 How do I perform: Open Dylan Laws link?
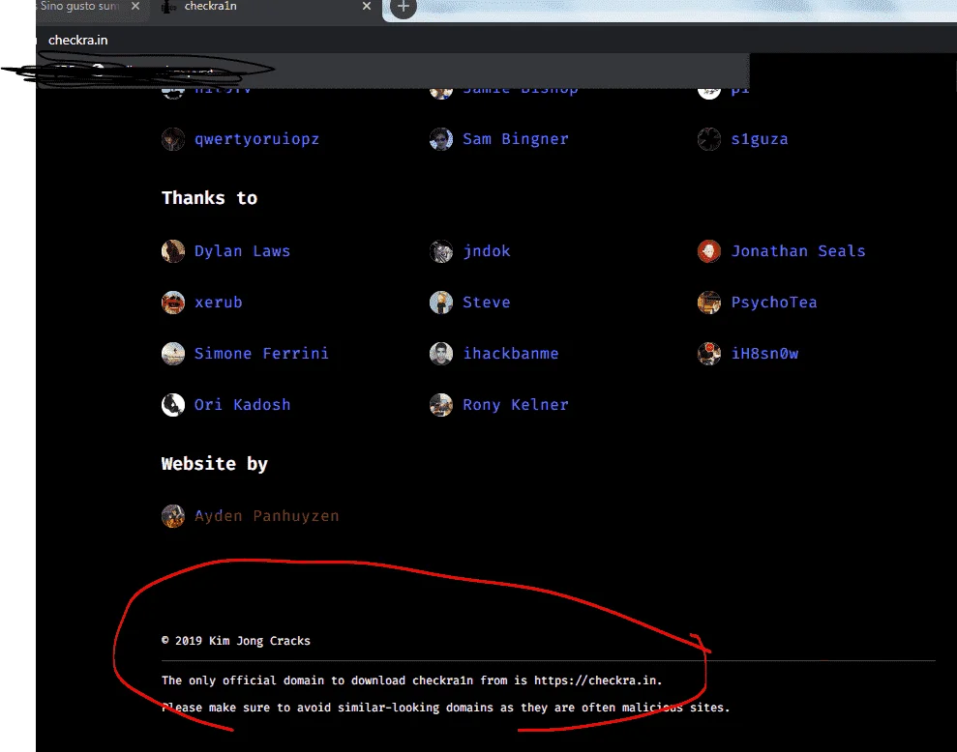coord(242,251)
